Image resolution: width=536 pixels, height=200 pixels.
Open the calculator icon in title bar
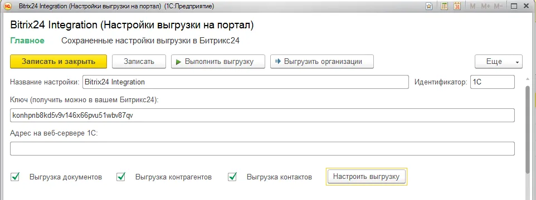tap(445, 7)
